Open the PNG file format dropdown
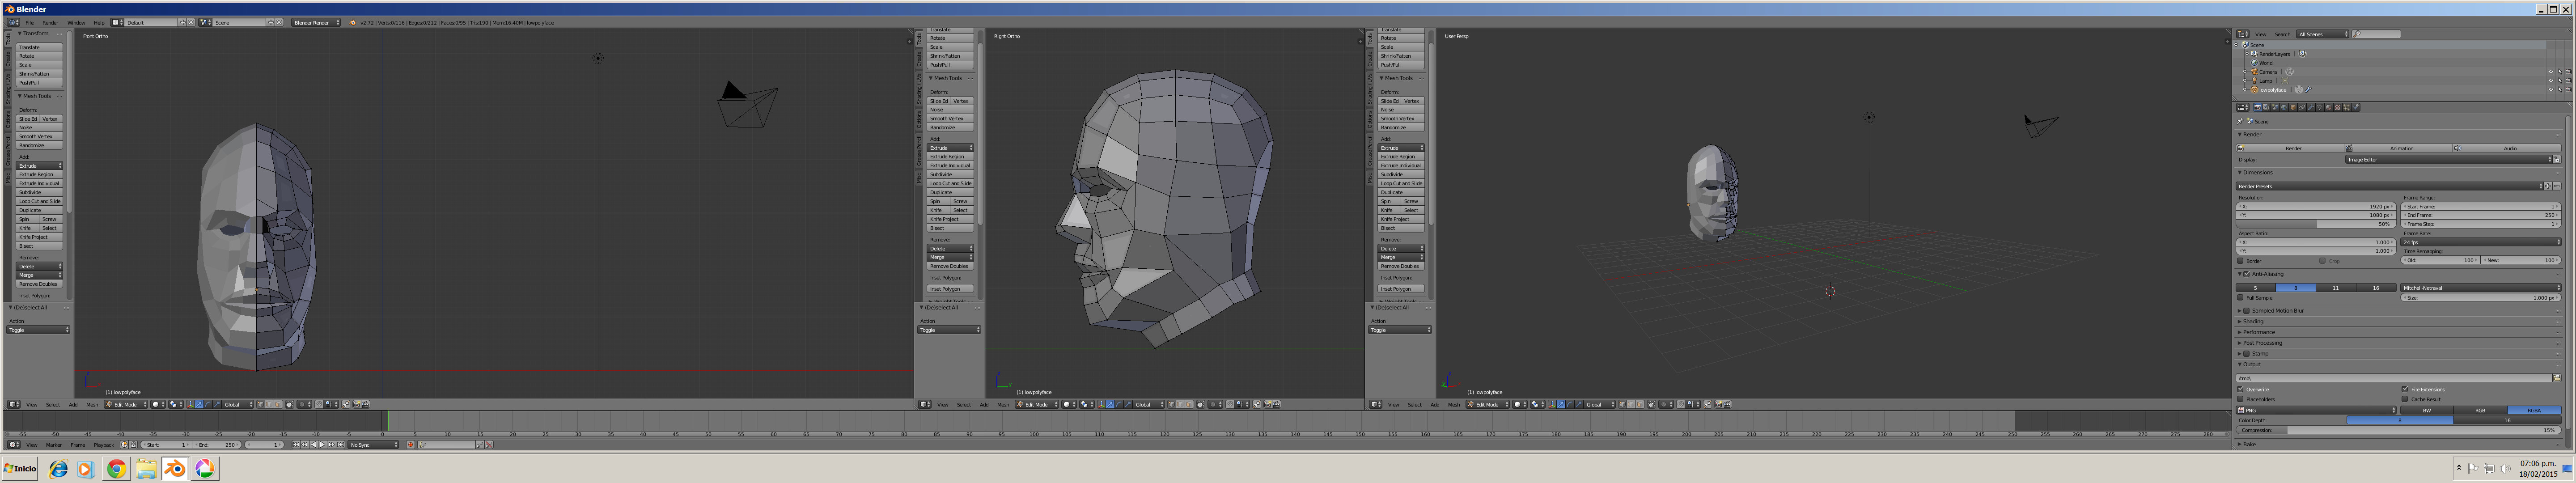 [x=2316, y=410]
